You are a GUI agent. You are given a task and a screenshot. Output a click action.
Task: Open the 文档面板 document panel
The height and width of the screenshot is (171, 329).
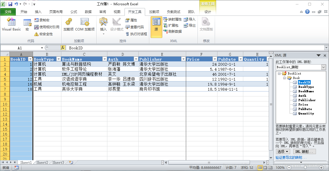click(206, 24)
